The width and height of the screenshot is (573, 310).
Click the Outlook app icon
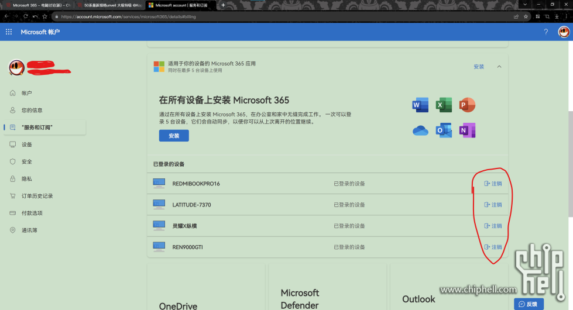pyautogui.click(x=444, y=130)
